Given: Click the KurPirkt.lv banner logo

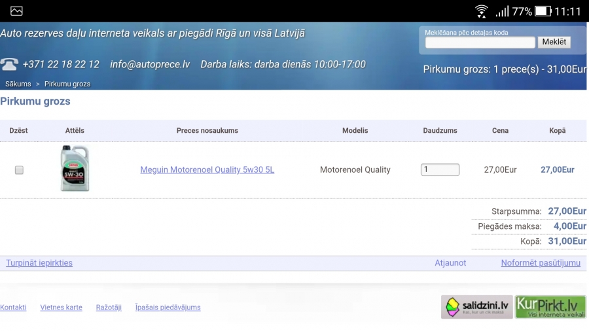Looking at the screenshot, I should 550,307.
